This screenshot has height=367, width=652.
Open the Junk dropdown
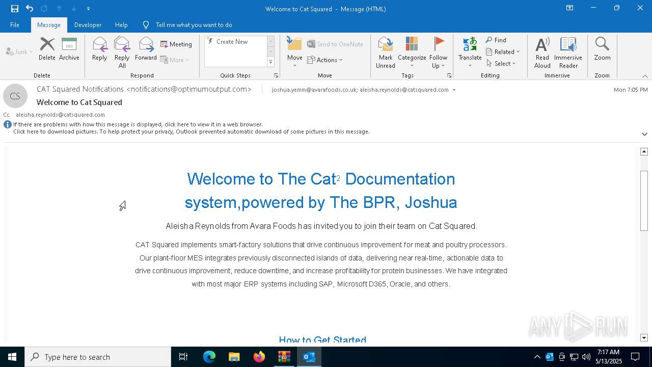coord(19,51)
